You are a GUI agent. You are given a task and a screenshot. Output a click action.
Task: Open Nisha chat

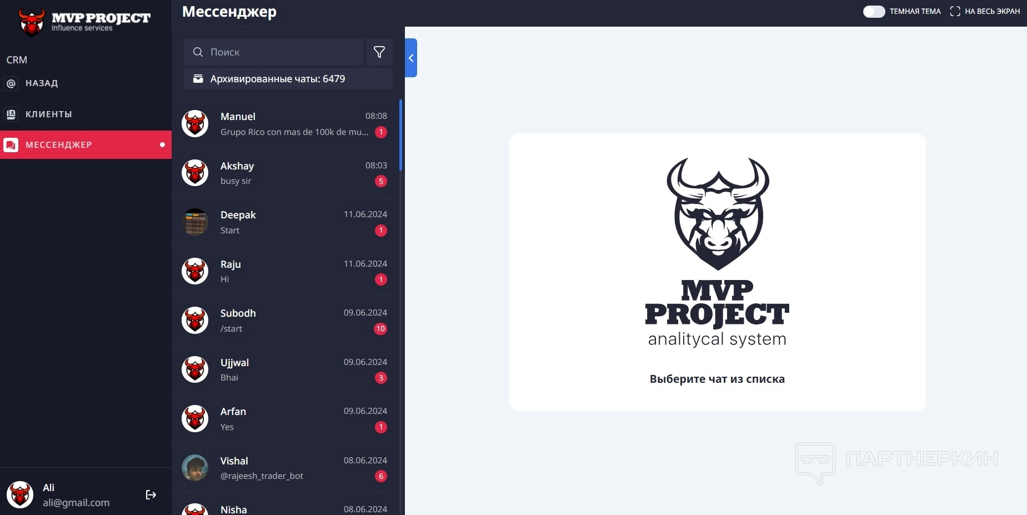pos(285,504)
